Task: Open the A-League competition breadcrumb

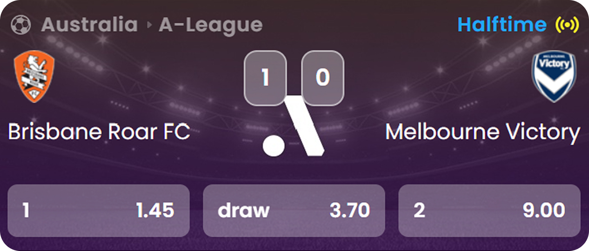Action: pos(210,25)
